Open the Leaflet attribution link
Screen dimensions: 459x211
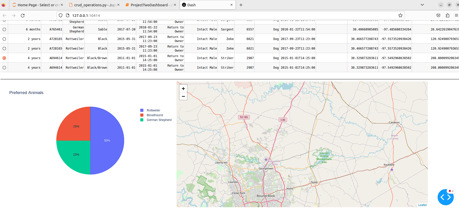422,205
